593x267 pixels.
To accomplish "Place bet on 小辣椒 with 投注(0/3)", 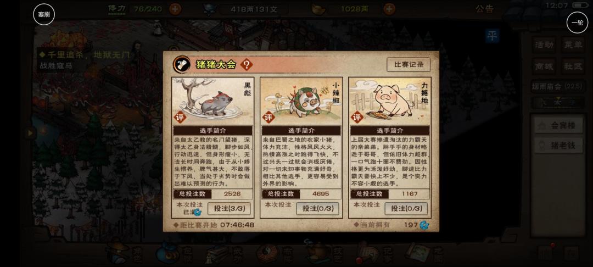I will tap(317, 208).
